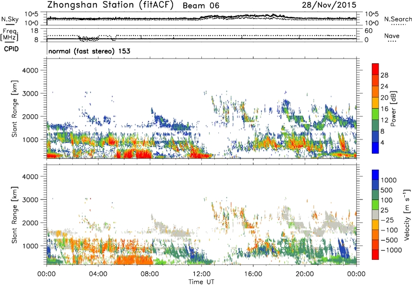Viewport: 412px width, 285px height.
Task: Click the '04:00' time axis tick label
Action: [98, 274]
